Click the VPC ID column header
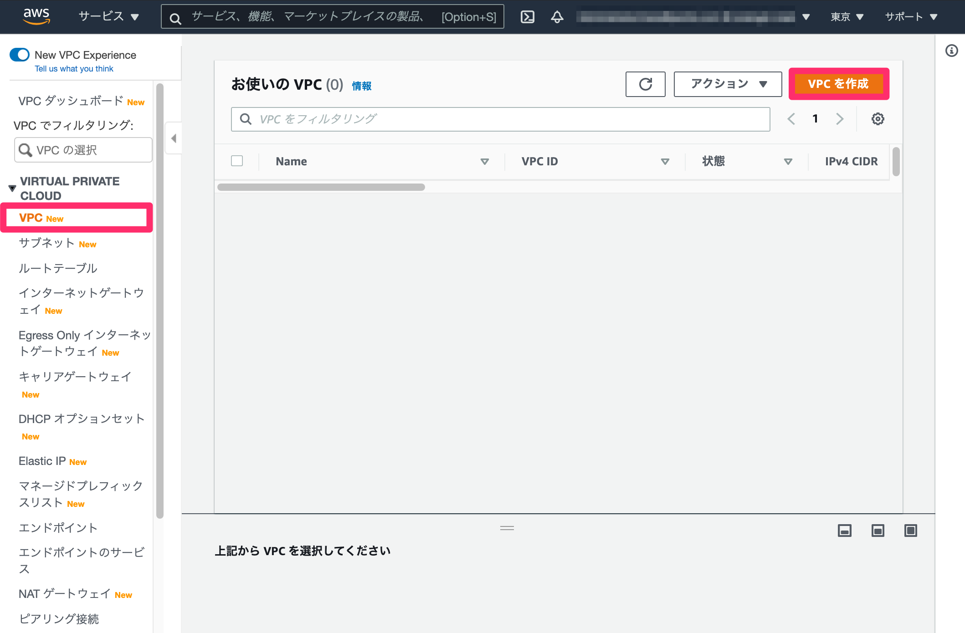This screenshot has height=633, width=965. click(539, 161)
